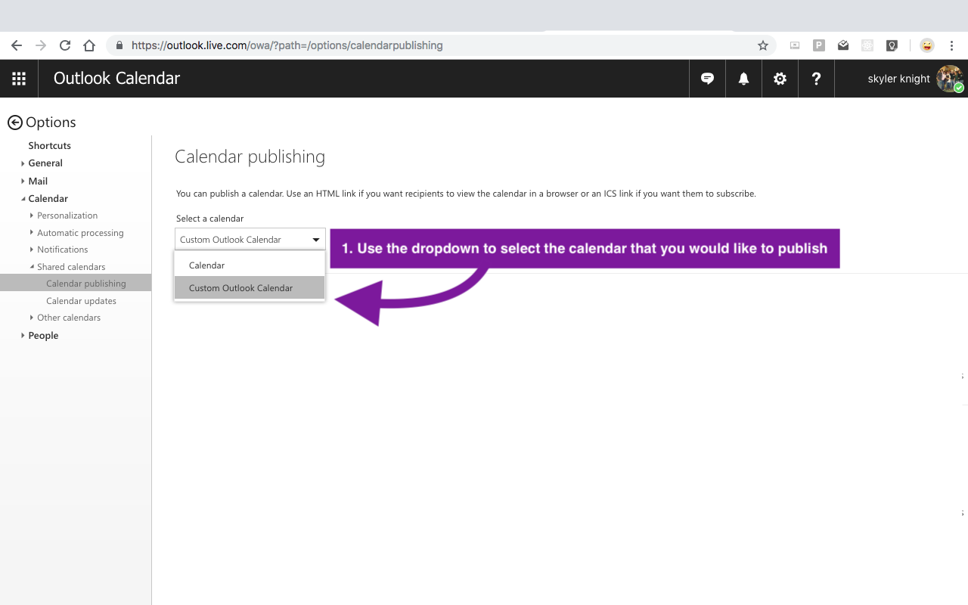Open the help question mark icon
This screenshot has width=968, height=605.
pos(817,79)
